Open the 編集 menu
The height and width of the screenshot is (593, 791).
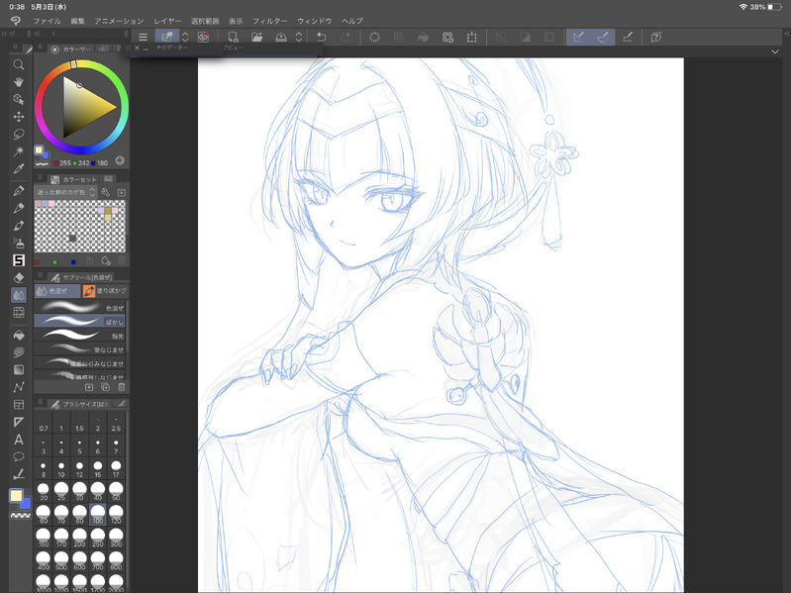click(77, 21)
